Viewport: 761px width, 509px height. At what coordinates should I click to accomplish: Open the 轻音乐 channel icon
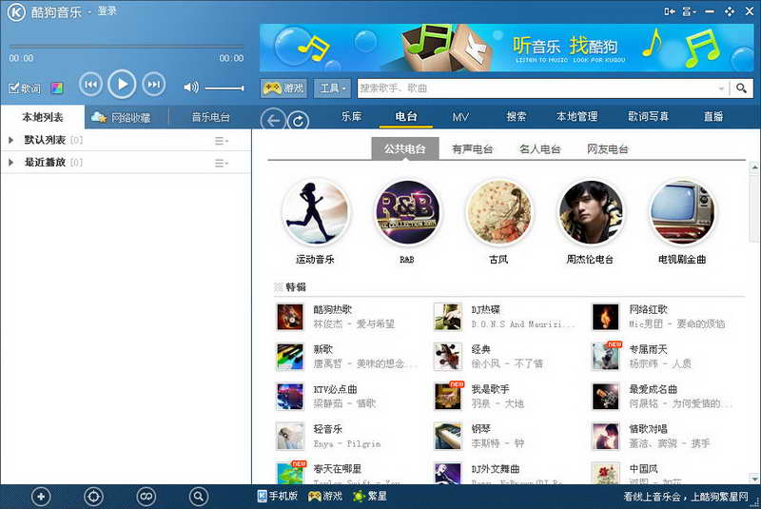[290, 436]
